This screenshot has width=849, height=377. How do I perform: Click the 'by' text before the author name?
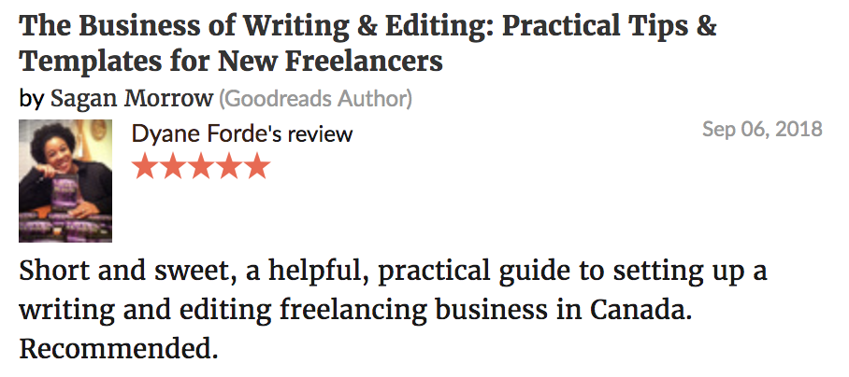click(32, 100)
